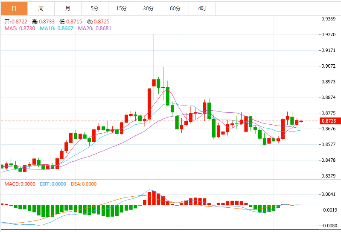
Task: Switch to the 月 monthly tab
Action: point(68,9)
